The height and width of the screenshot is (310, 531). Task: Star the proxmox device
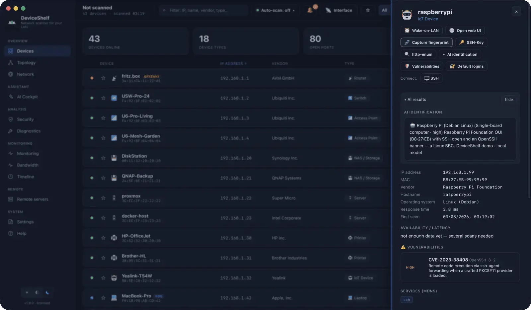[103, 198]
